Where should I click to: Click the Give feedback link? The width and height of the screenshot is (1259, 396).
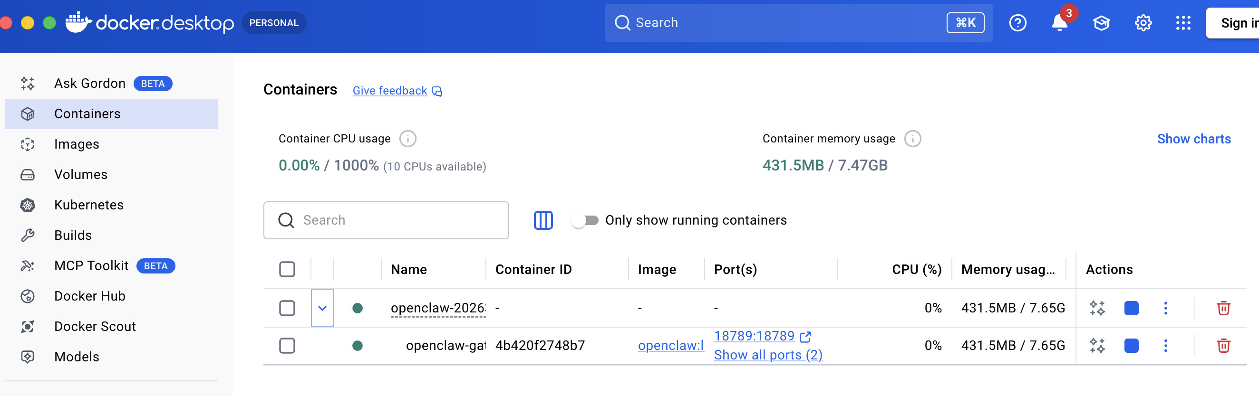click(389, 91)
